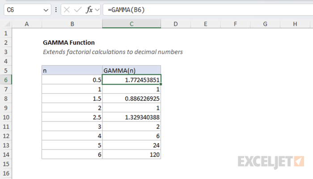
Task: Select row 4 header
Action: click(x=6, y=61)
